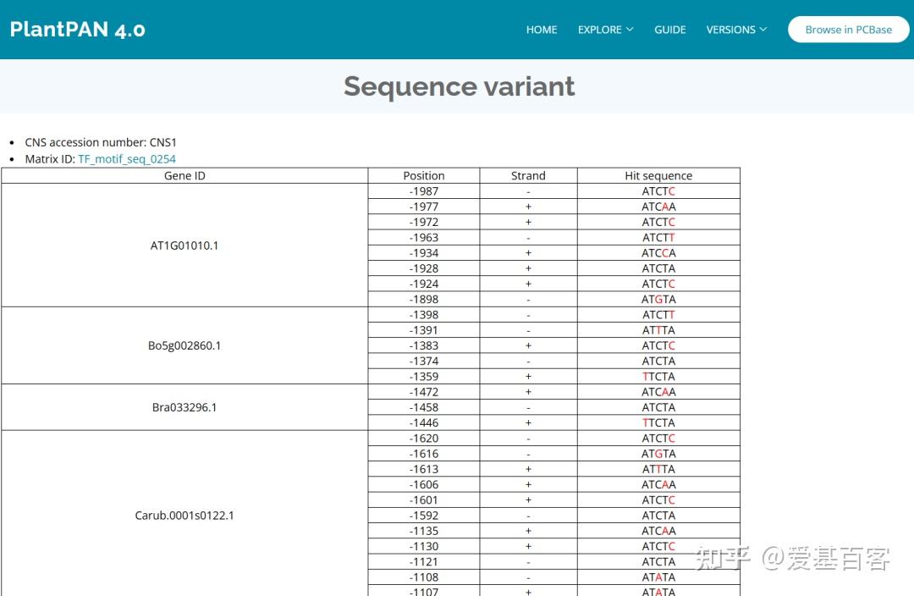Select the Bo5g002860.1 gene cell

pos(184,345)
